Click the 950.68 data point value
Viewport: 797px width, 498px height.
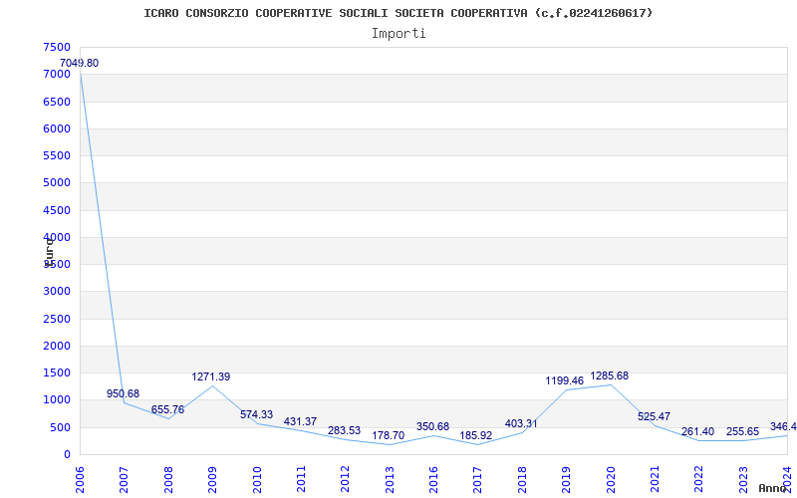coord(124,394)
